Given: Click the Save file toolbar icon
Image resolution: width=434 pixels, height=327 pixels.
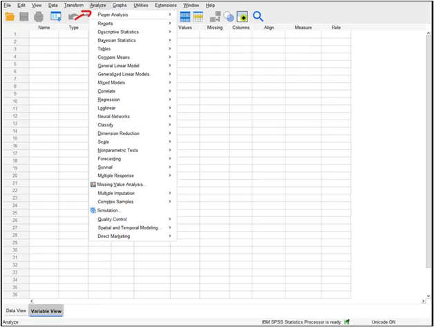Looking at the screenshot, I should pos(24,17).
